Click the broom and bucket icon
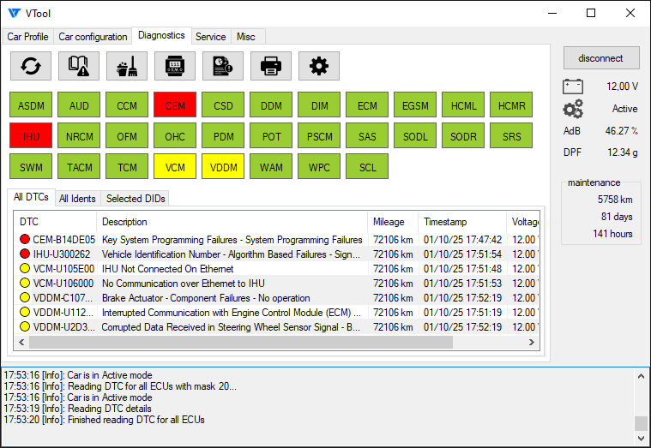This screenshot has height=448, width=651. [x=127, y=66]
